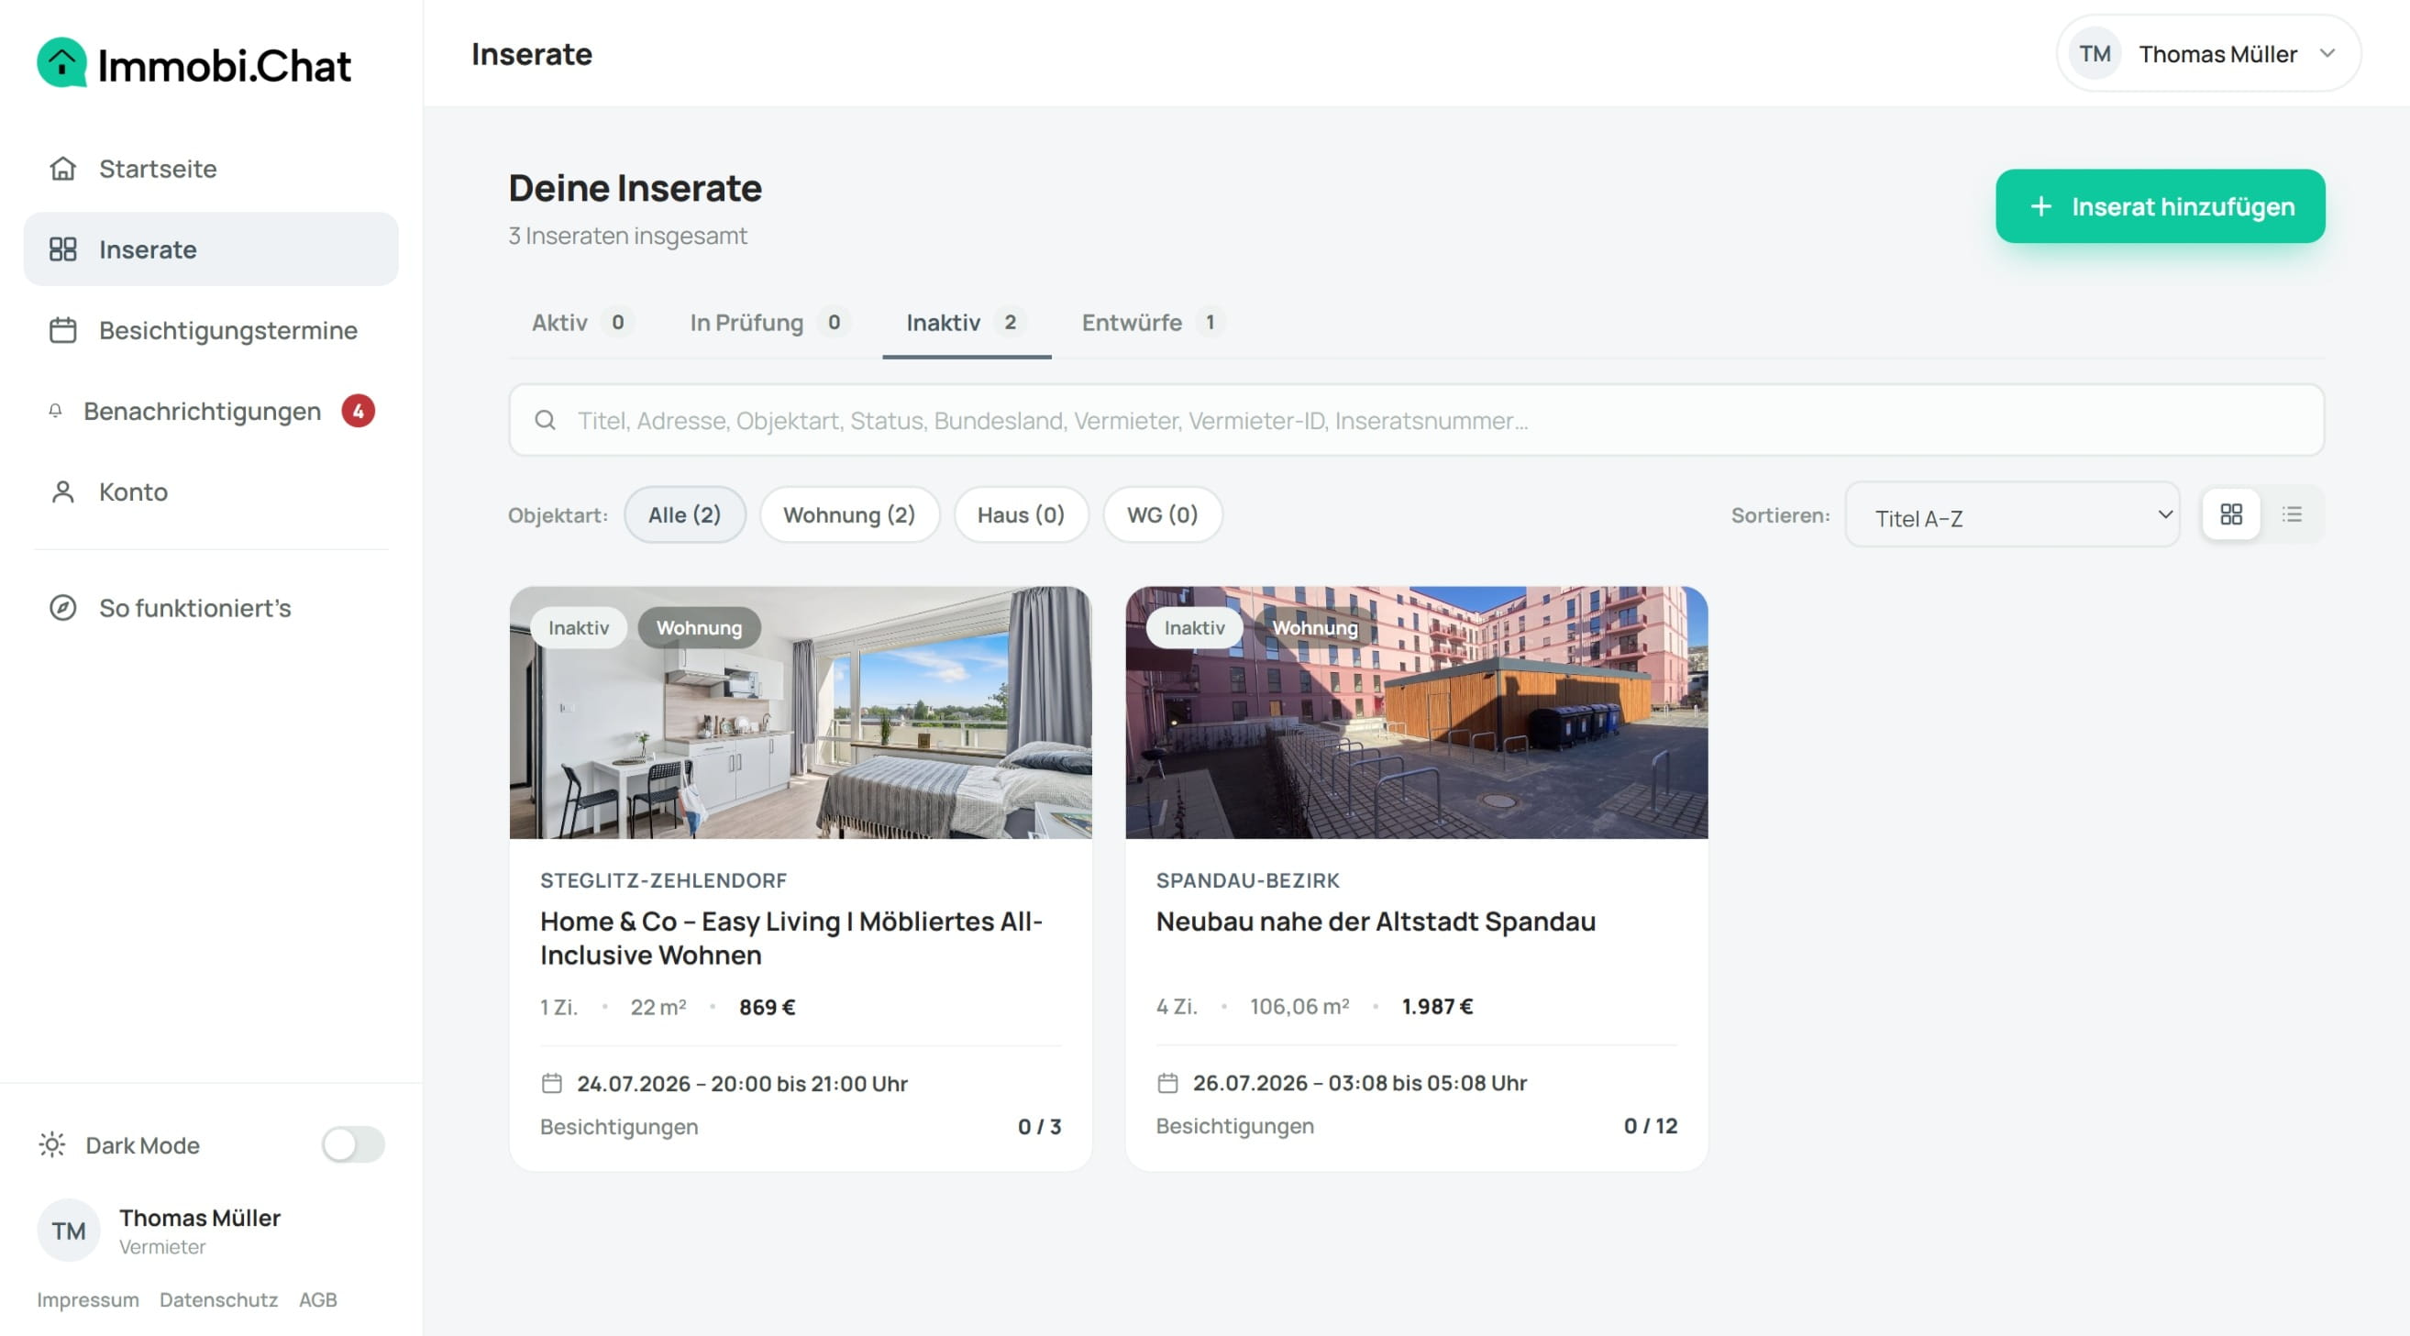Click the STEGLITZ-ZEHLENDORF district label

(662, 879)
